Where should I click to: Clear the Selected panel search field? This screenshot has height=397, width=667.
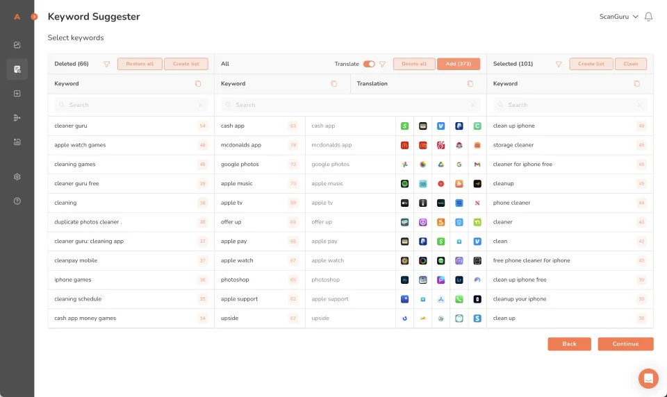(639, 105)
